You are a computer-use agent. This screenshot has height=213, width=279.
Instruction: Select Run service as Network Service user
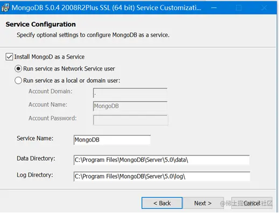point(18,69)
